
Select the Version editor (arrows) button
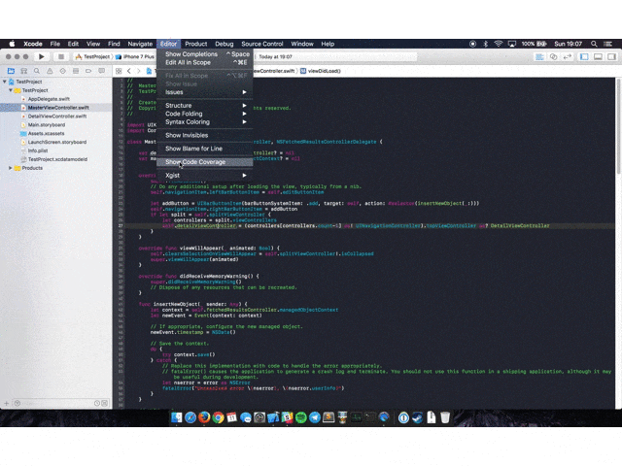(568, 56)
